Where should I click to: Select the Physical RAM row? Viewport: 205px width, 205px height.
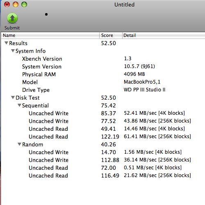103,74
